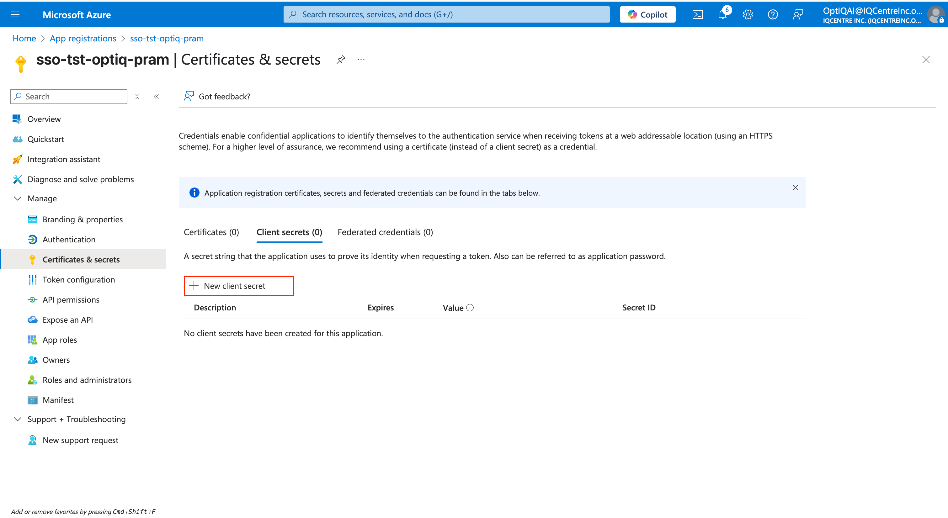The width and height of the screenshot is (948, 518).
Task: Open the top bar feedback icon
Action: [798, 14]
